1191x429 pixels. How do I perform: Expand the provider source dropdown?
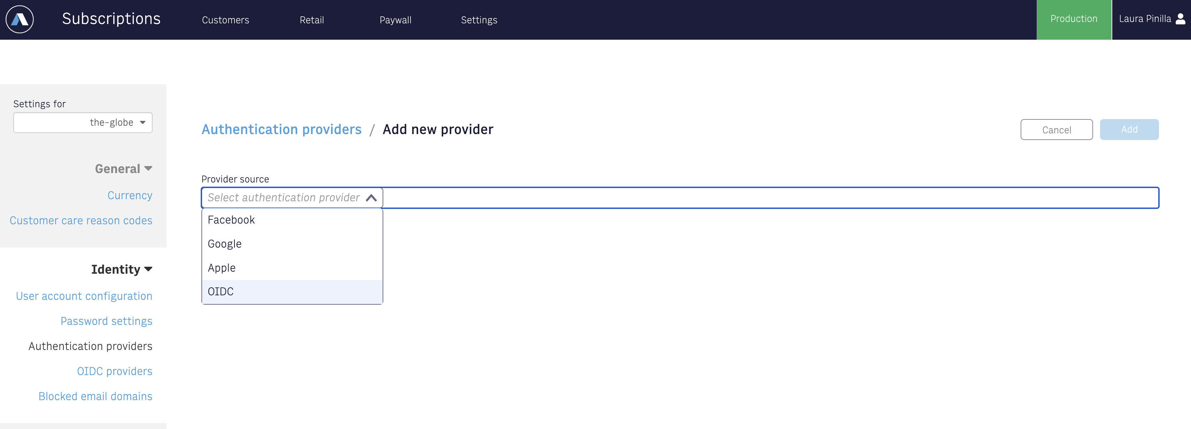pos(292,197)
